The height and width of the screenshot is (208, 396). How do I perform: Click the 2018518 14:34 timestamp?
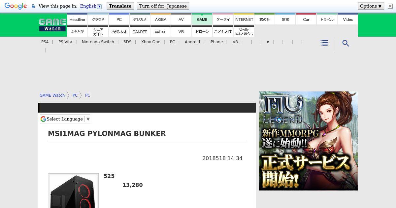222,158
